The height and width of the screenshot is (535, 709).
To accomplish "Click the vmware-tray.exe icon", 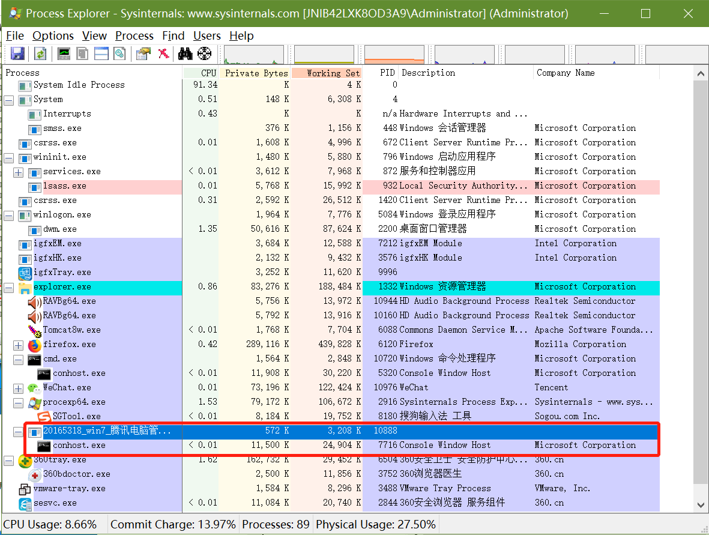I will coord(25,489).
